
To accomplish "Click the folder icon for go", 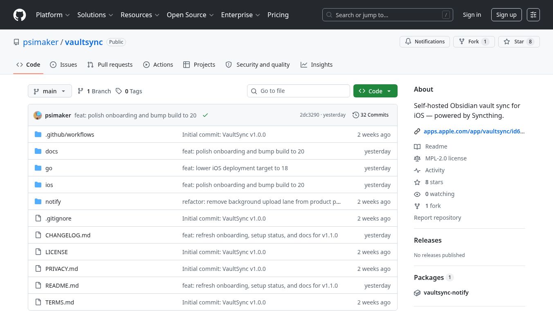I will pyautogui.click(x=38, y=168).
